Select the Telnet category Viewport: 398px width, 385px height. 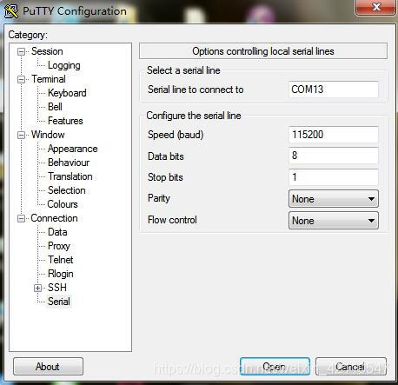(x=60, y=260)
